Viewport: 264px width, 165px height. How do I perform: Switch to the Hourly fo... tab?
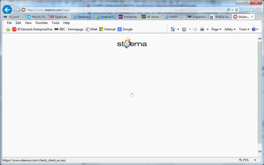click(x=37, y=17)
